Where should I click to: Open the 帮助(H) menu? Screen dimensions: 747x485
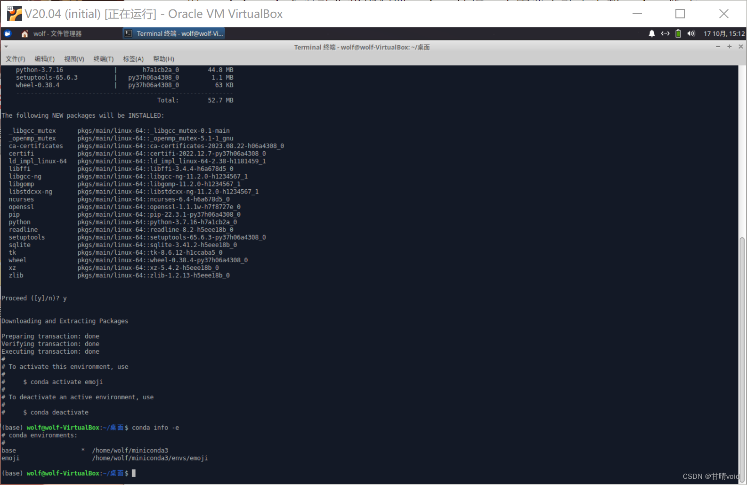(x=163, y=59)
